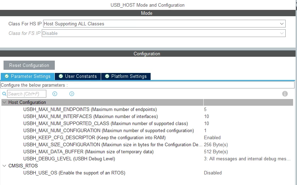Go to previous search result arrow
This screenshot has width=297, height=185.
click(x=55, y=94)
